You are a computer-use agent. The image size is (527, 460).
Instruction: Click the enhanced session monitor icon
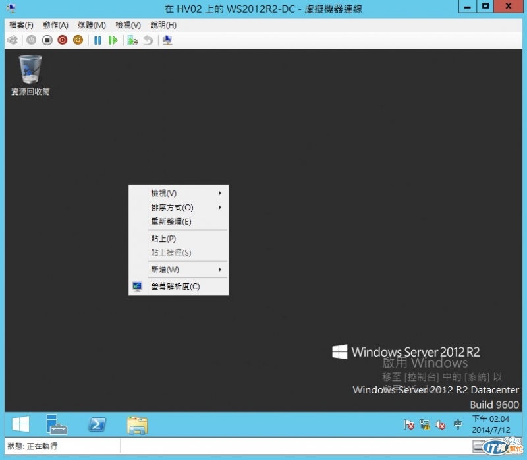pos(167,40)
